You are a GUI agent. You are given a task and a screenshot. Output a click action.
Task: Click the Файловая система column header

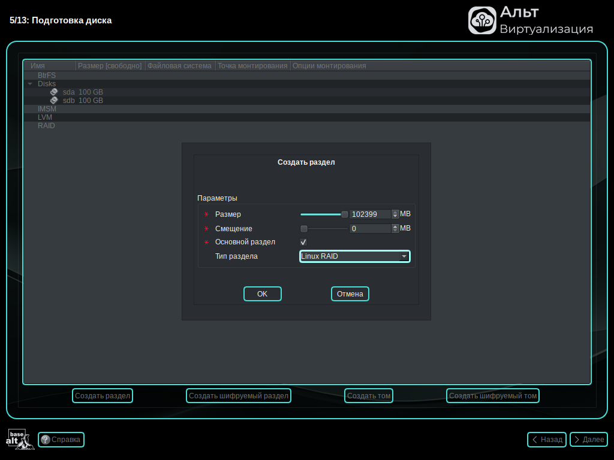click(x=180, y=66)
